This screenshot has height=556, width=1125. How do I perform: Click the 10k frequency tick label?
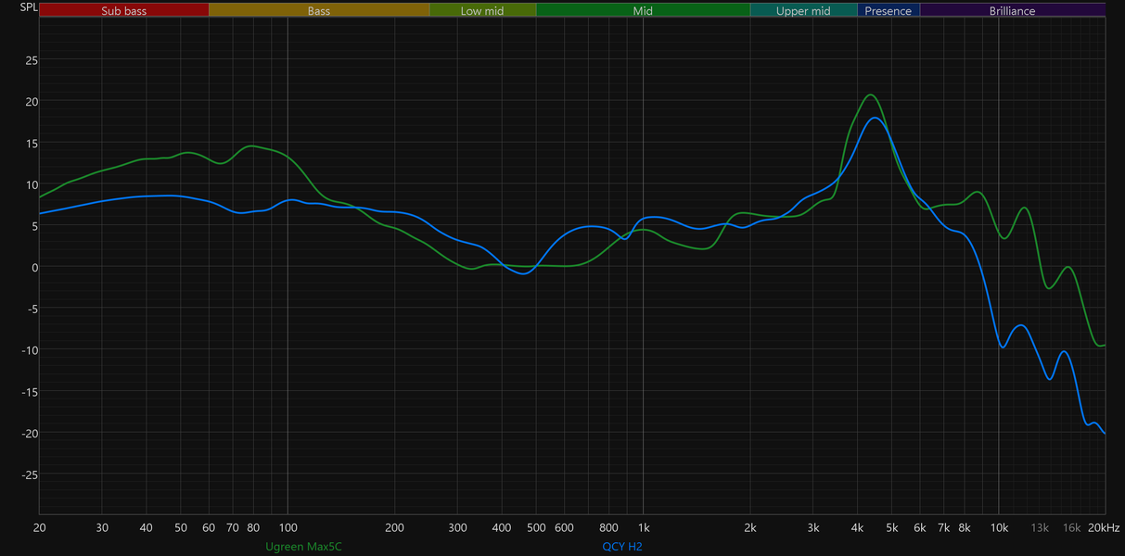pos(999,527)
